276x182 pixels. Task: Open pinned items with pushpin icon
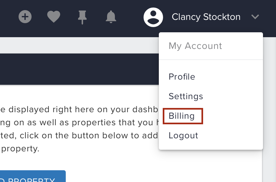(x=82, y=17)
